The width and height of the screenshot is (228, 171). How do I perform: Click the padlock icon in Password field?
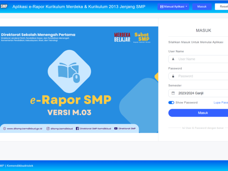tap(173, 76)
